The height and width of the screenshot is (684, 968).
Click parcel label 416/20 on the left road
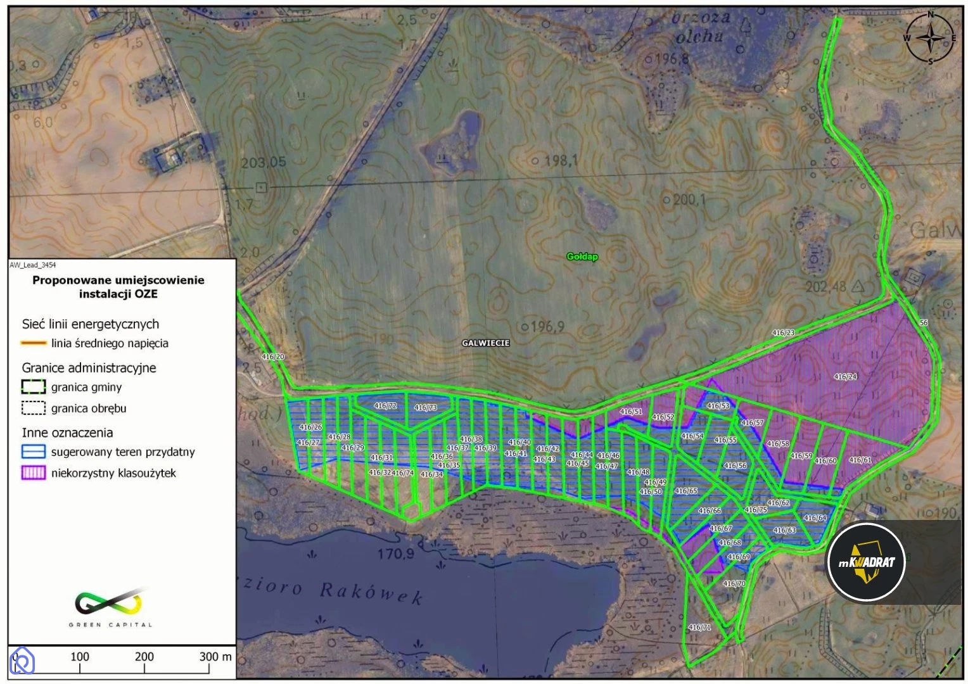(x=273, y=357)
